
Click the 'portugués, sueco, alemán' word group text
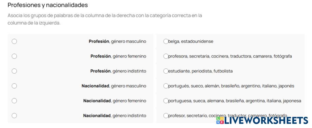(231, 86)
